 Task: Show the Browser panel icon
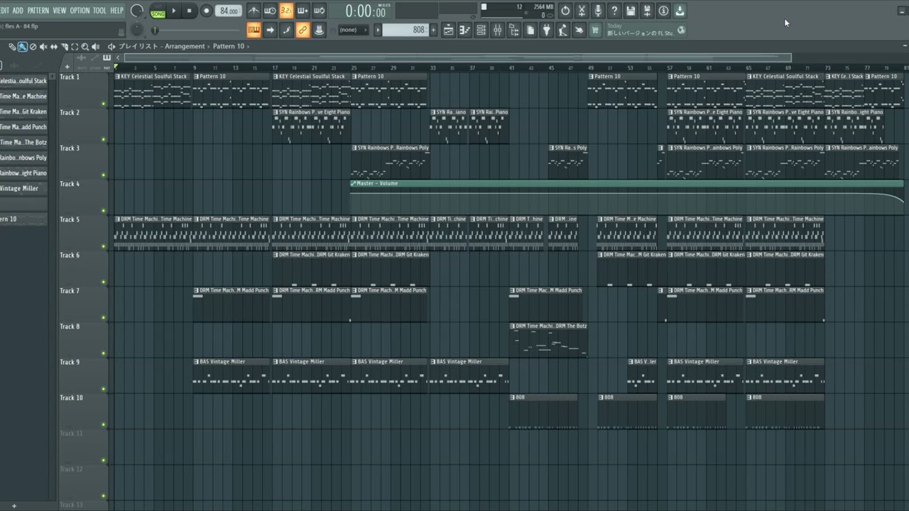pyautogui.click(x=513, y=30)
